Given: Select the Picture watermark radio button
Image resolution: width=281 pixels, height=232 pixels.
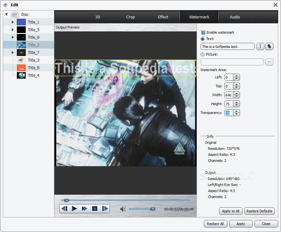Looking at the screenshot, I should (x=203, y=54).
